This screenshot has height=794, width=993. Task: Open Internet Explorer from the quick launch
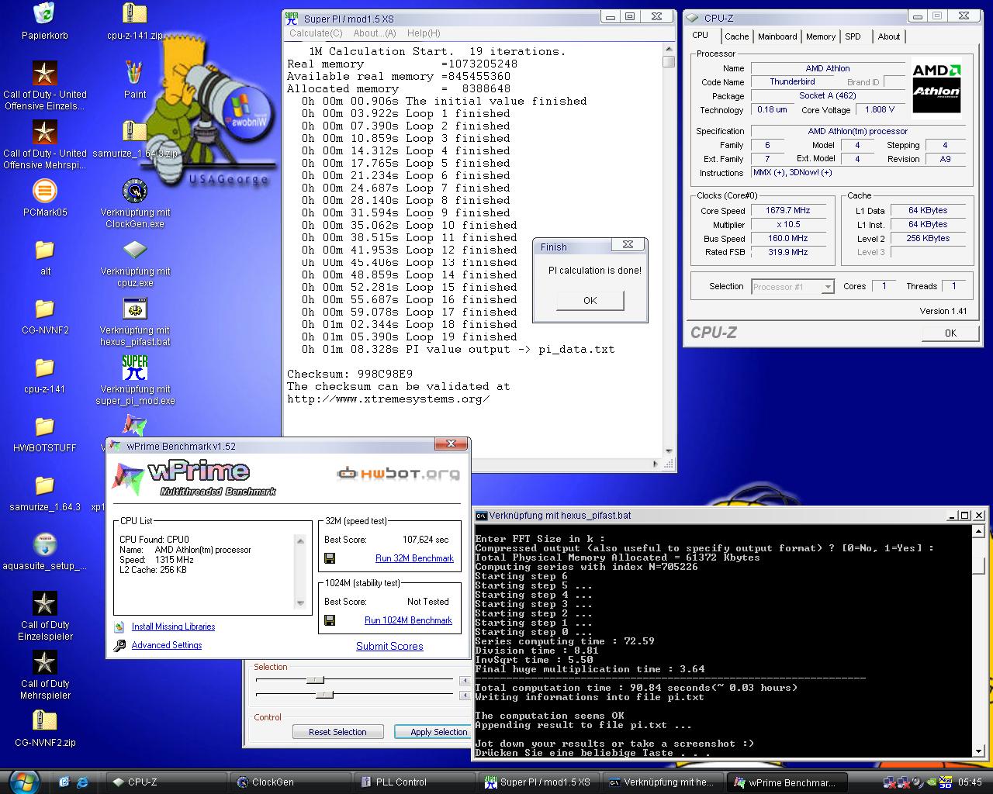tap(81, 782)
